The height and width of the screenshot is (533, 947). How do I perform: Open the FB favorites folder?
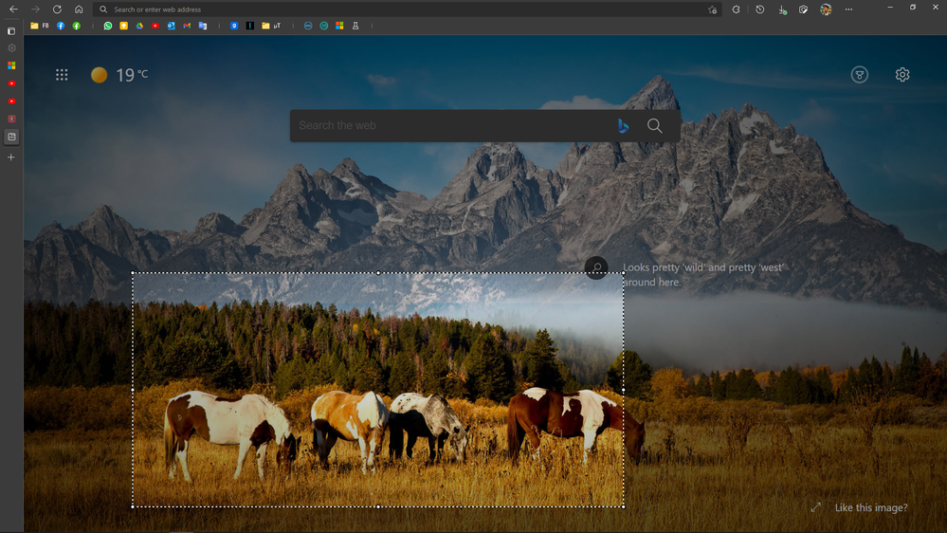(39, 26)
